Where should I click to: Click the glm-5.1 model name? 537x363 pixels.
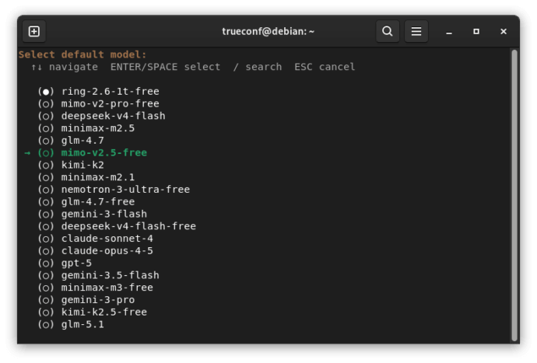pyautogui.click(x=82, y=324)
